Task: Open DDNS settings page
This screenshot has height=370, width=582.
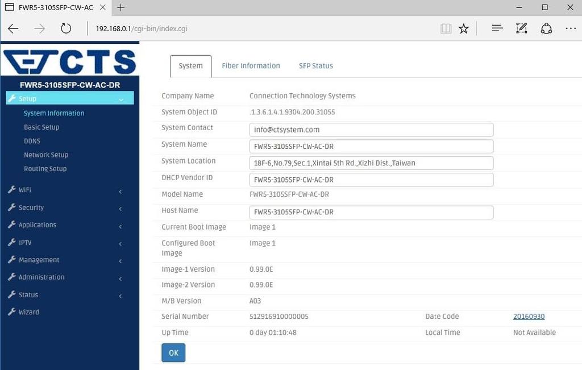Action: tap(32, 141)
